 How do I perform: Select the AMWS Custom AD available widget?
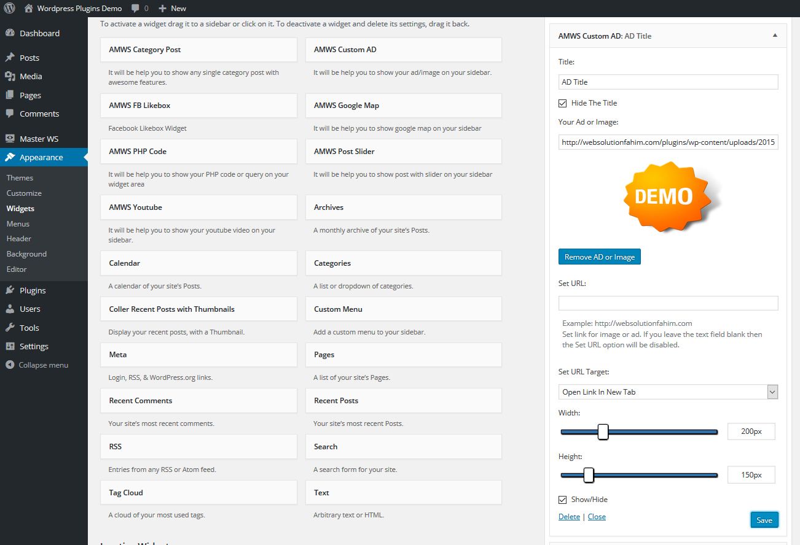tap(404, 50)
